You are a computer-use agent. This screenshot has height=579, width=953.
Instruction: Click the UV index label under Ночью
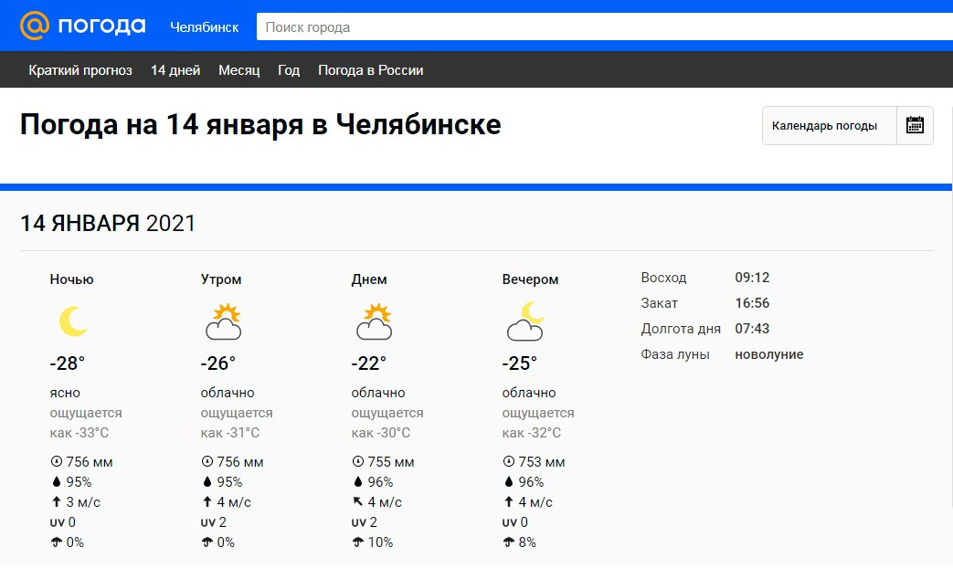click(x=58, y=522)
